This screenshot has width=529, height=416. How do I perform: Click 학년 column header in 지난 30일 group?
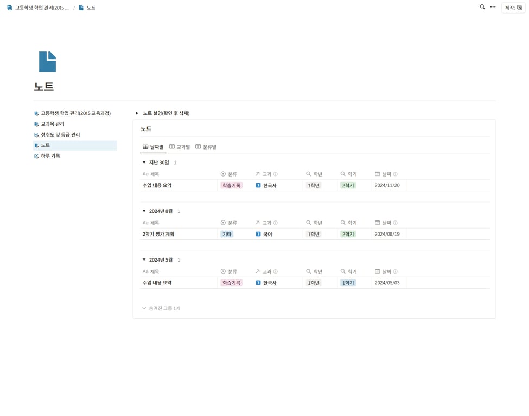(x=314, y=174)
